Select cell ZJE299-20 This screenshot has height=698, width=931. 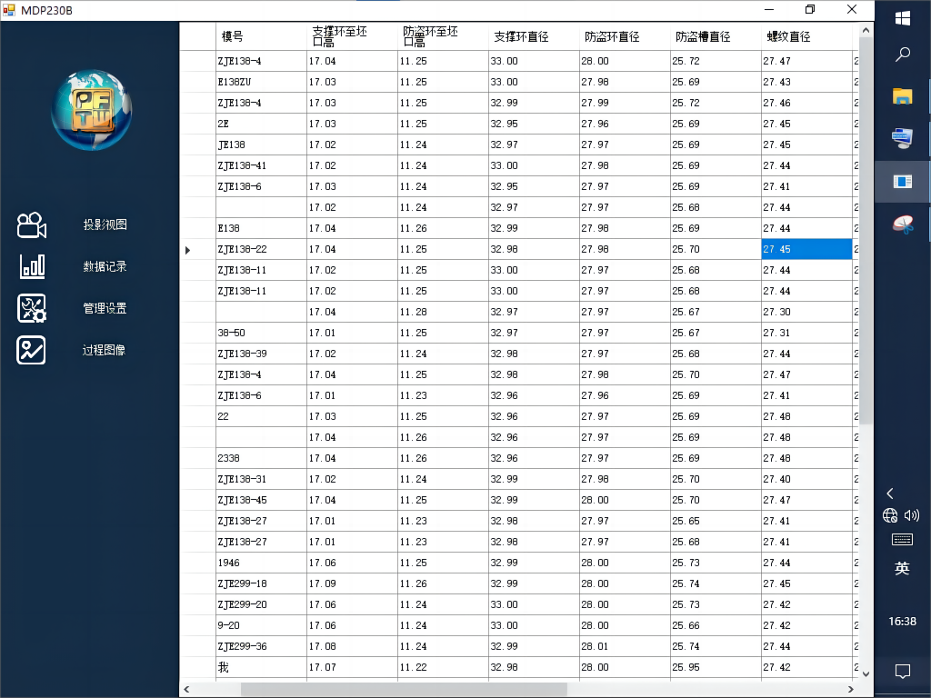(261, 604)
